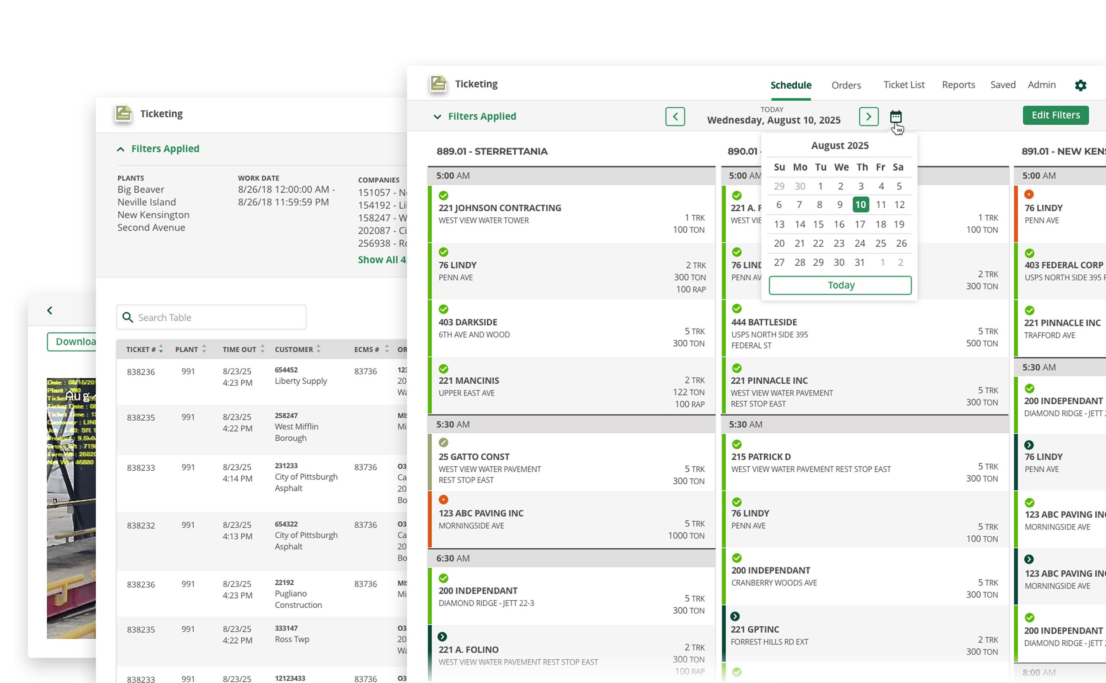Switch to the Orders tab
Screen dimensions: 1106x683
(846, 85)
